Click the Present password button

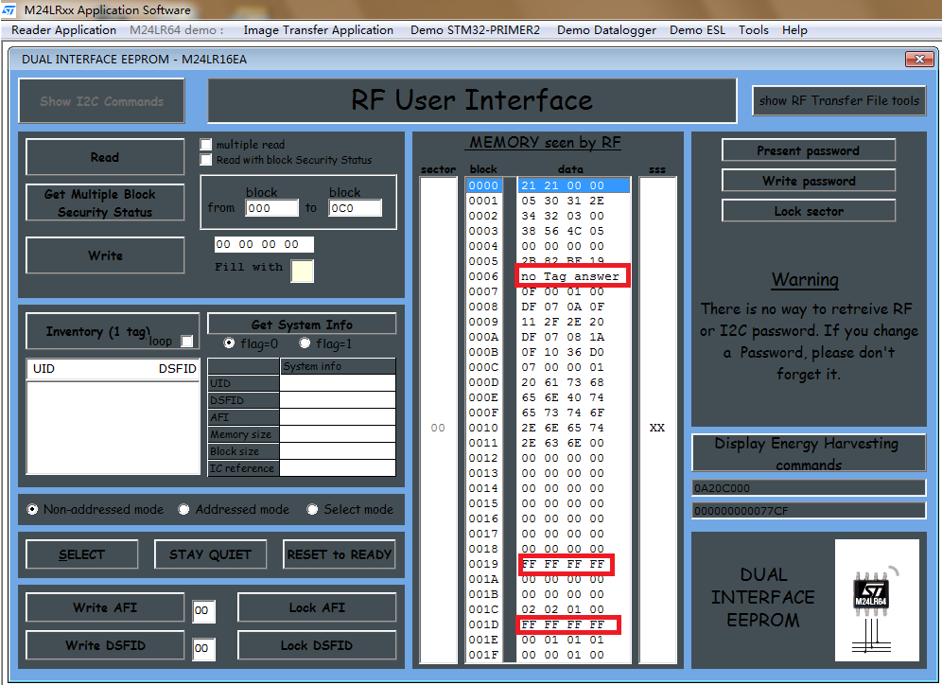(x=808, y=150)
